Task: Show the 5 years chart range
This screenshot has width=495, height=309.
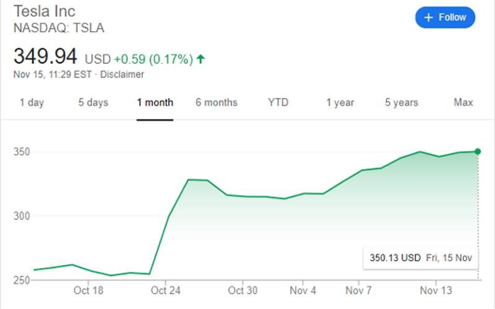Action: tap(401, 103)
